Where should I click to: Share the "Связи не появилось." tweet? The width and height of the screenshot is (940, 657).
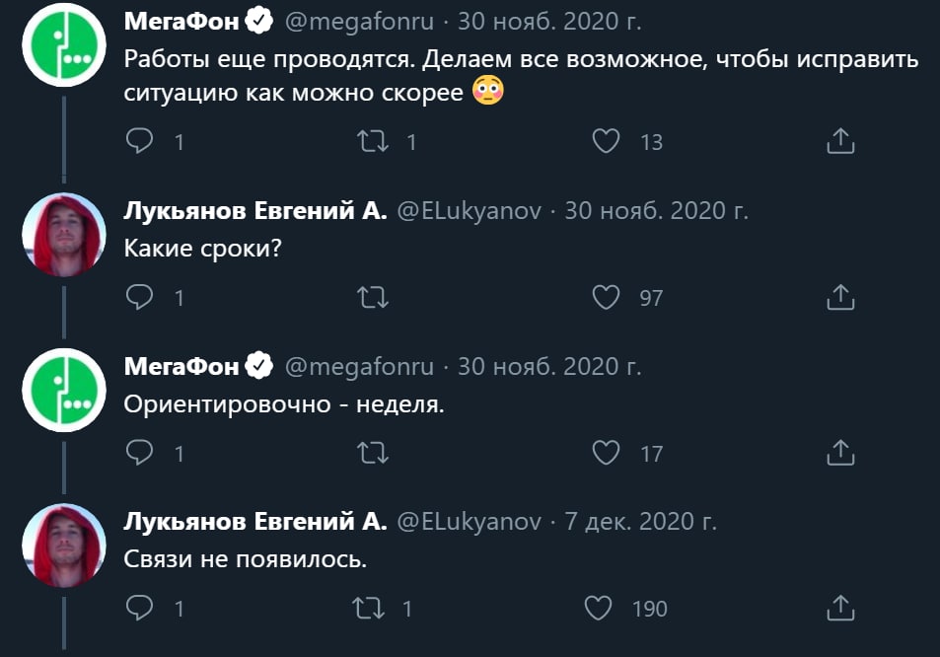tap(838, 609)
